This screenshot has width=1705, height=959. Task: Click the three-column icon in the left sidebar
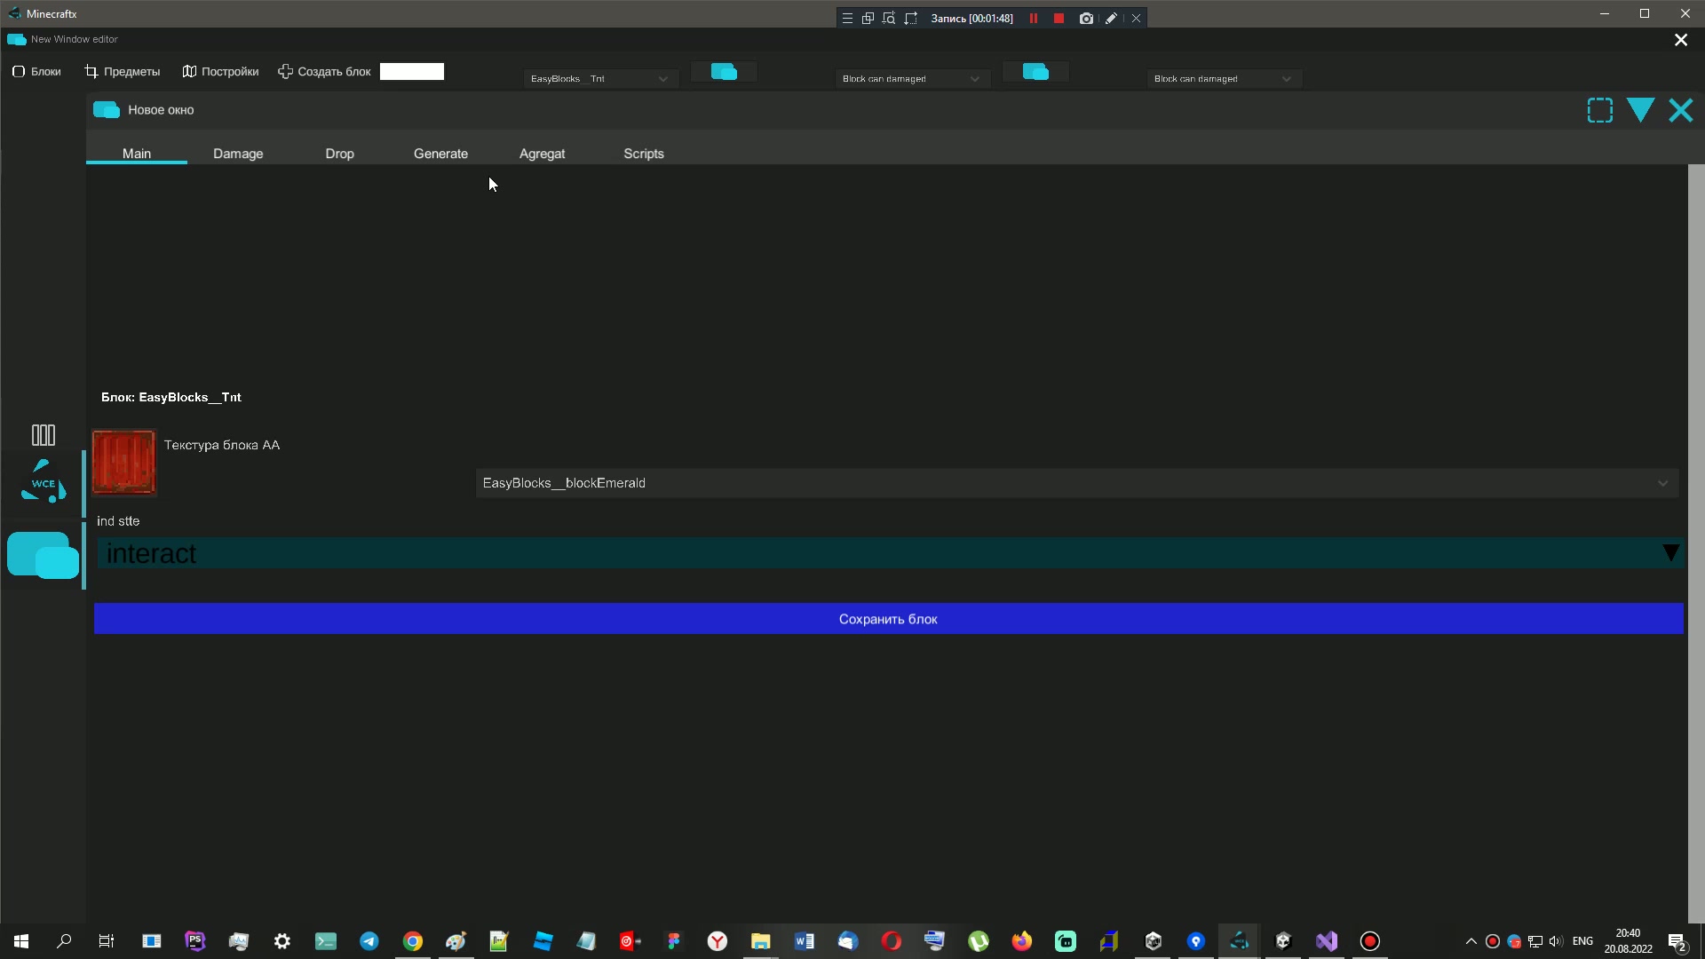coord(43,435)
